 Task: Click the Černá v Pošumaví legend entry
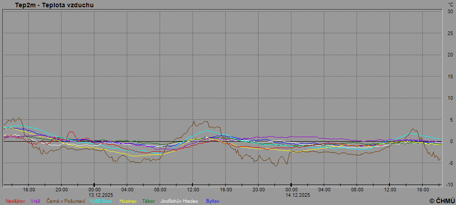point(66,201)
